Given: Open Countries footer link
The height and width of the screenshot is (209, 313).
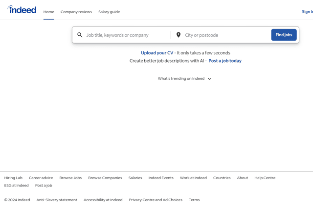Looking at the screenshot, I should click(x=222, y=178).
